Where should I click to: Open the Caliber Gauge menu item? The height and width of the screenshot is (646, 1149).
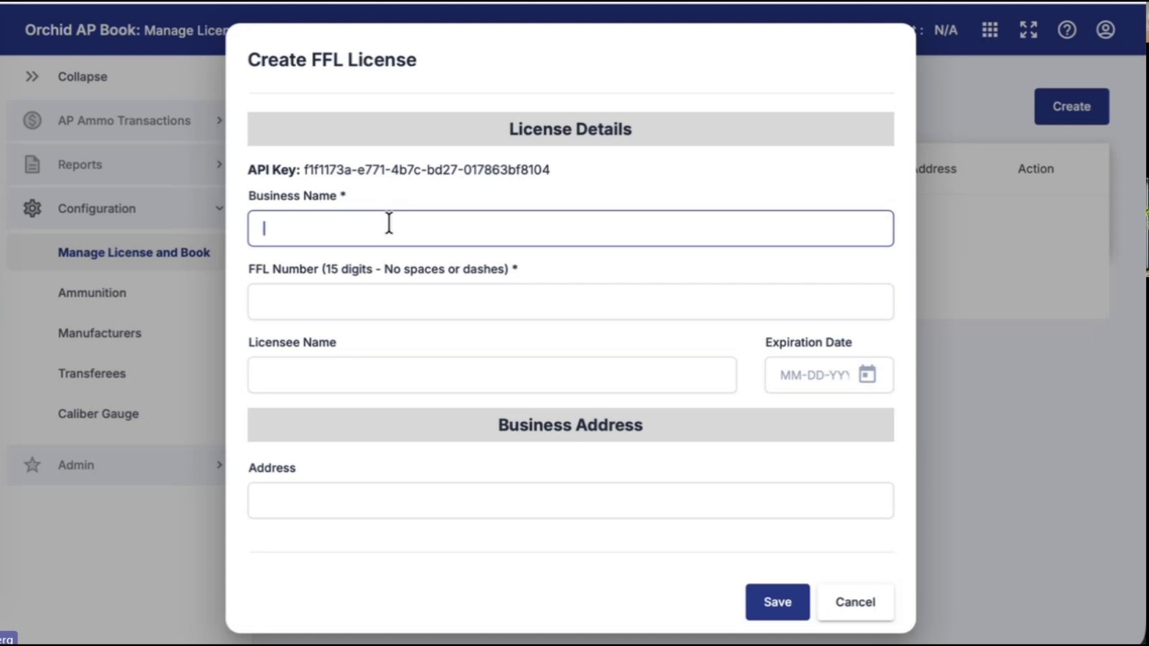click(98, 413)
